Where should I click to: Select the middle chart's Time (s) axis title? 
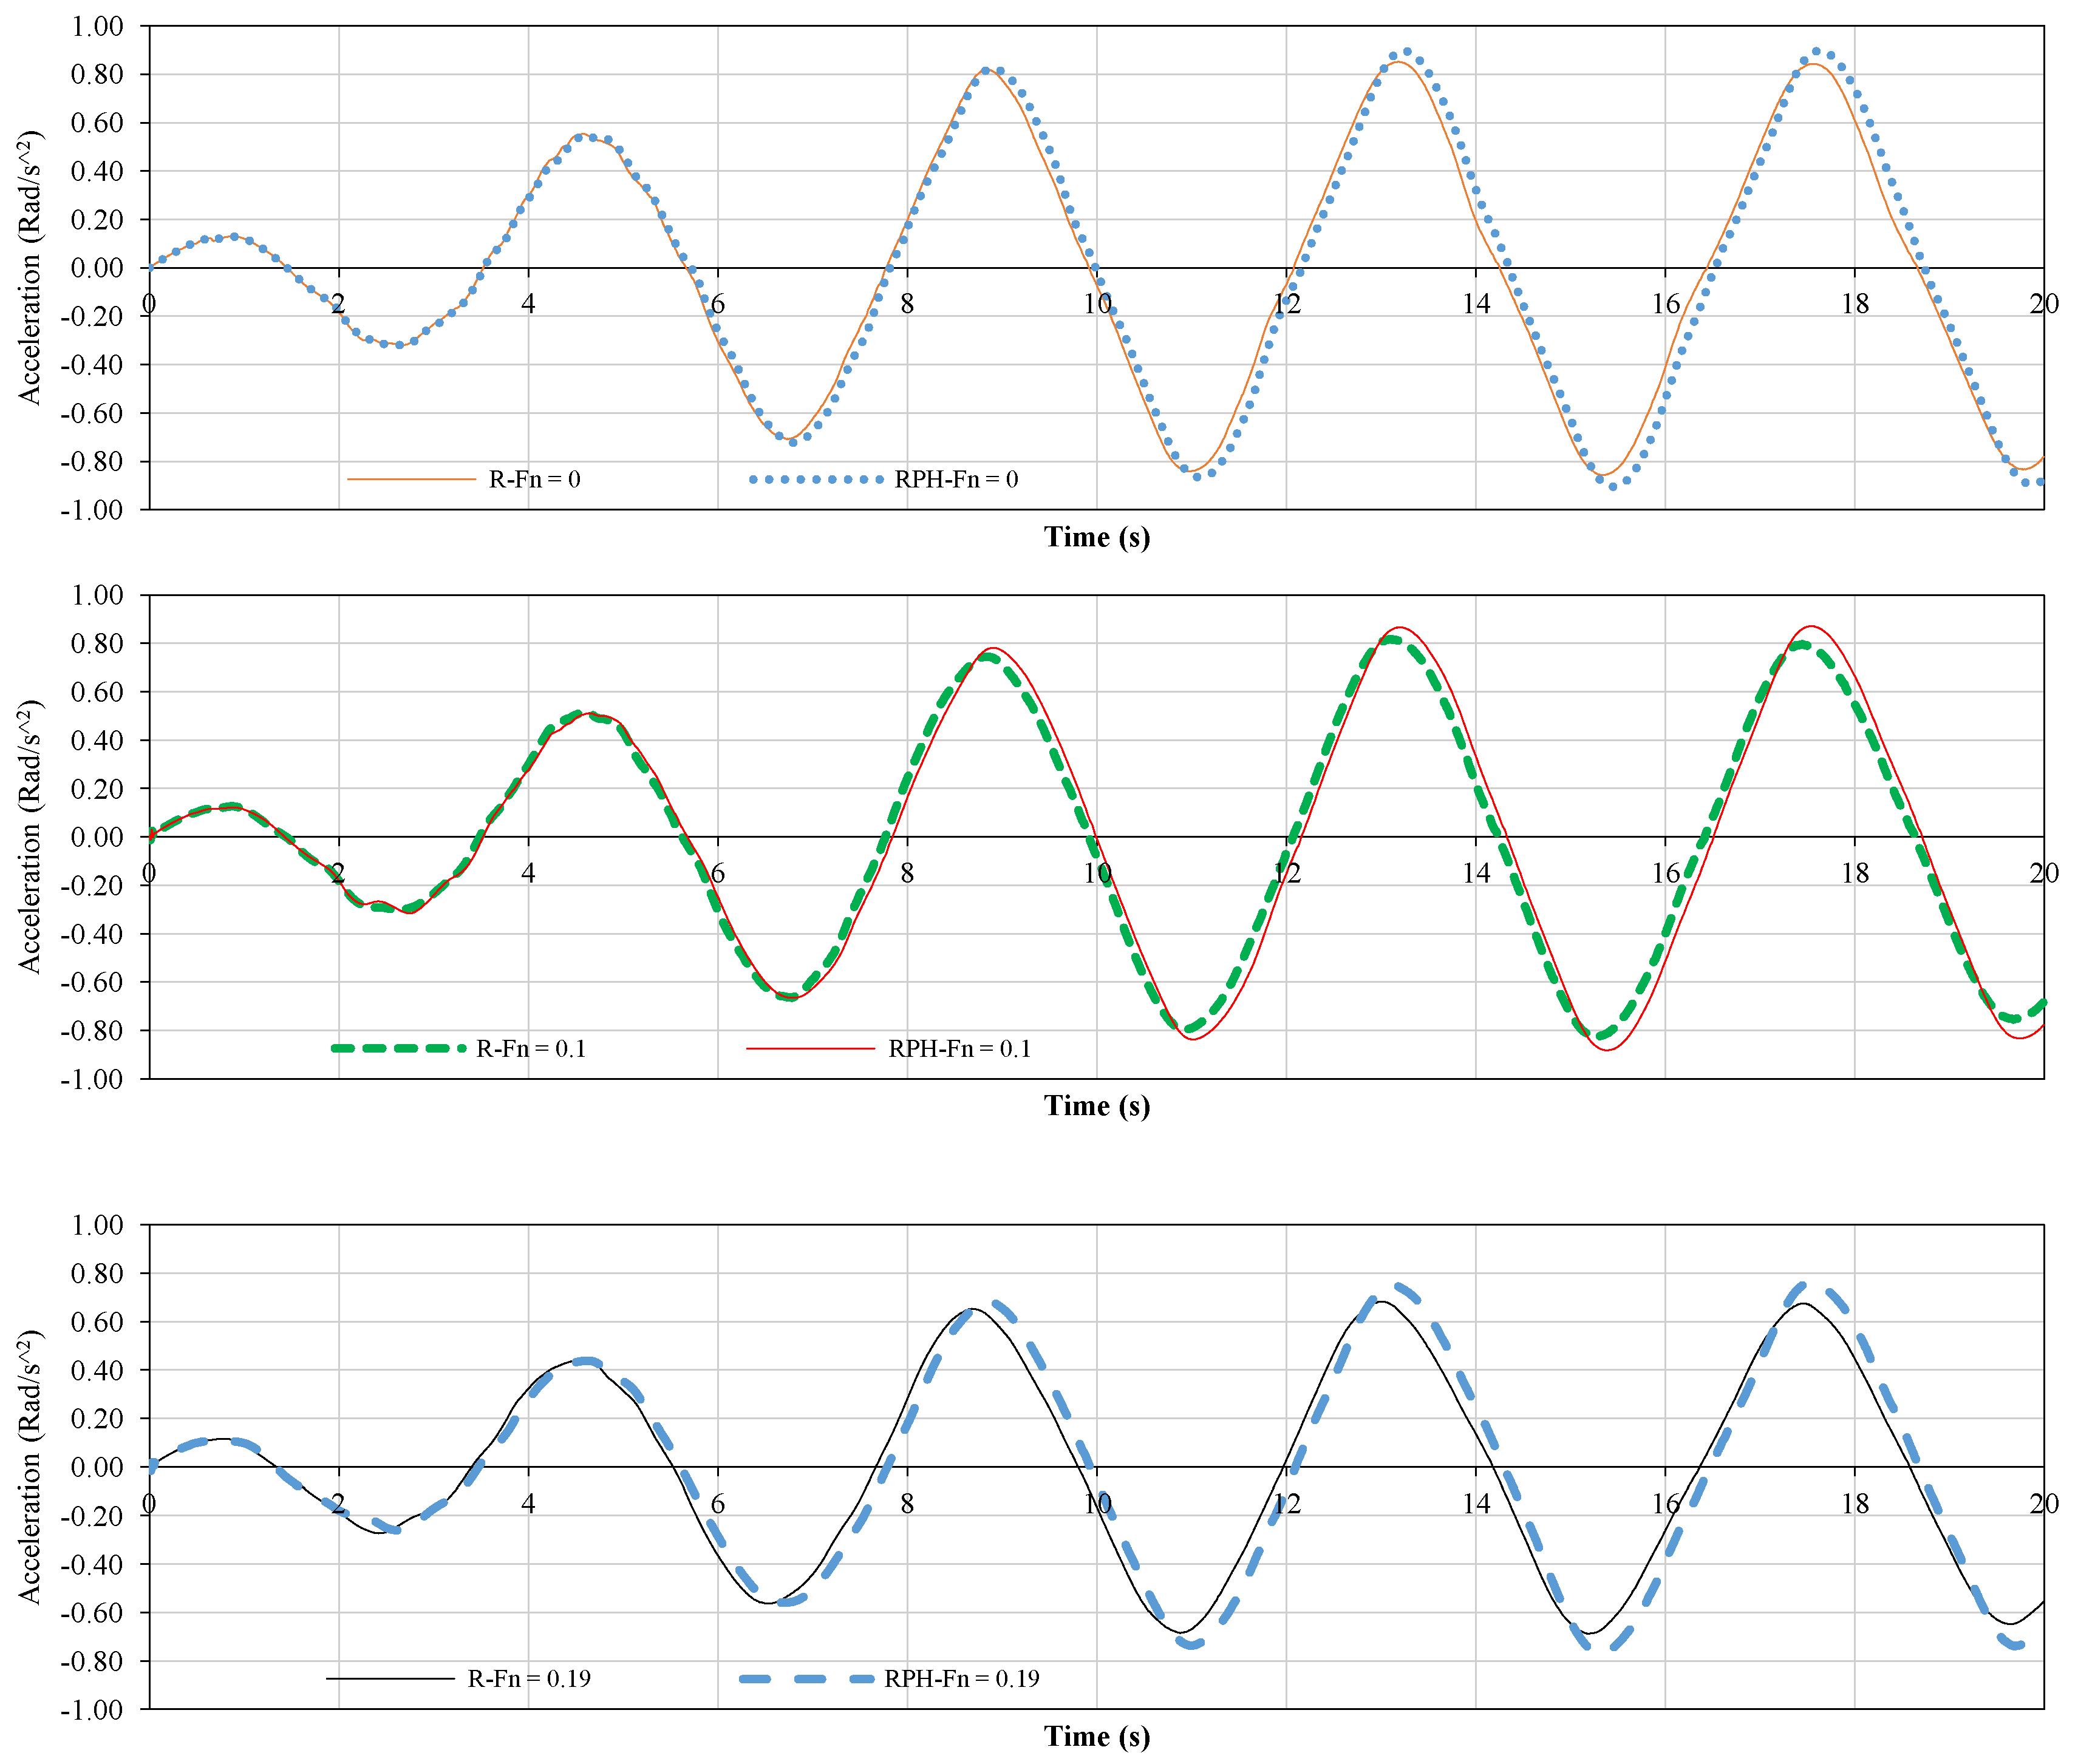point(1097,1106)
